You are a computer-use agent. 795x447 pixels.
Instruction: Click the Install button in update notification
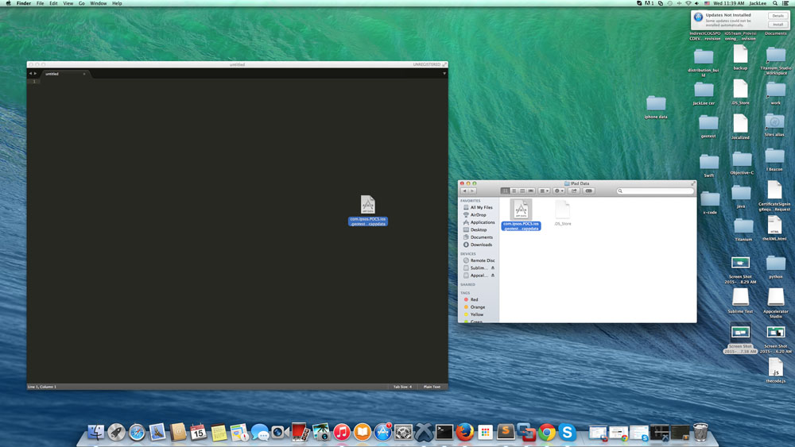point(778,25)
